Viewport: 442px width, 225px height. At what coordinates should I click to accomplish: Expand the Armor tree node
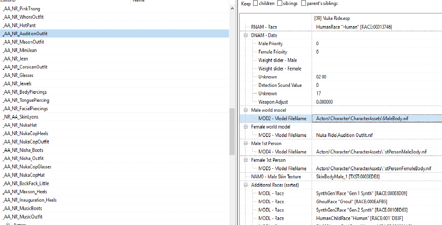pos(8,224)
